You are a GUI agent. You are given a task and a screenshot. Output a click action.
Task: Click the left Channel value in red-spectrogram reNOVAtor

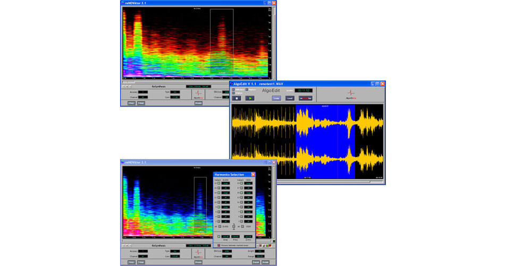click(143, 97)
